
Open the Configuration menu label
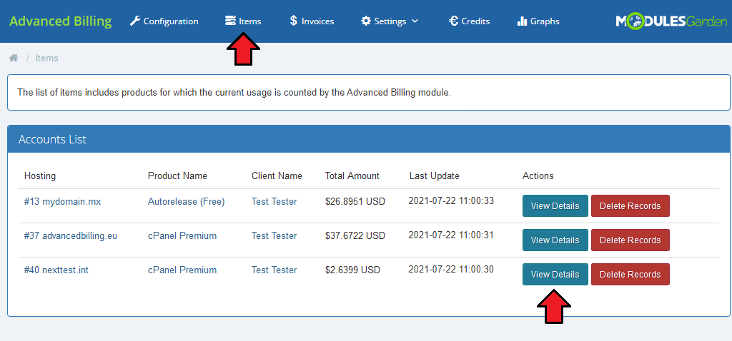[x=171, y=21]
